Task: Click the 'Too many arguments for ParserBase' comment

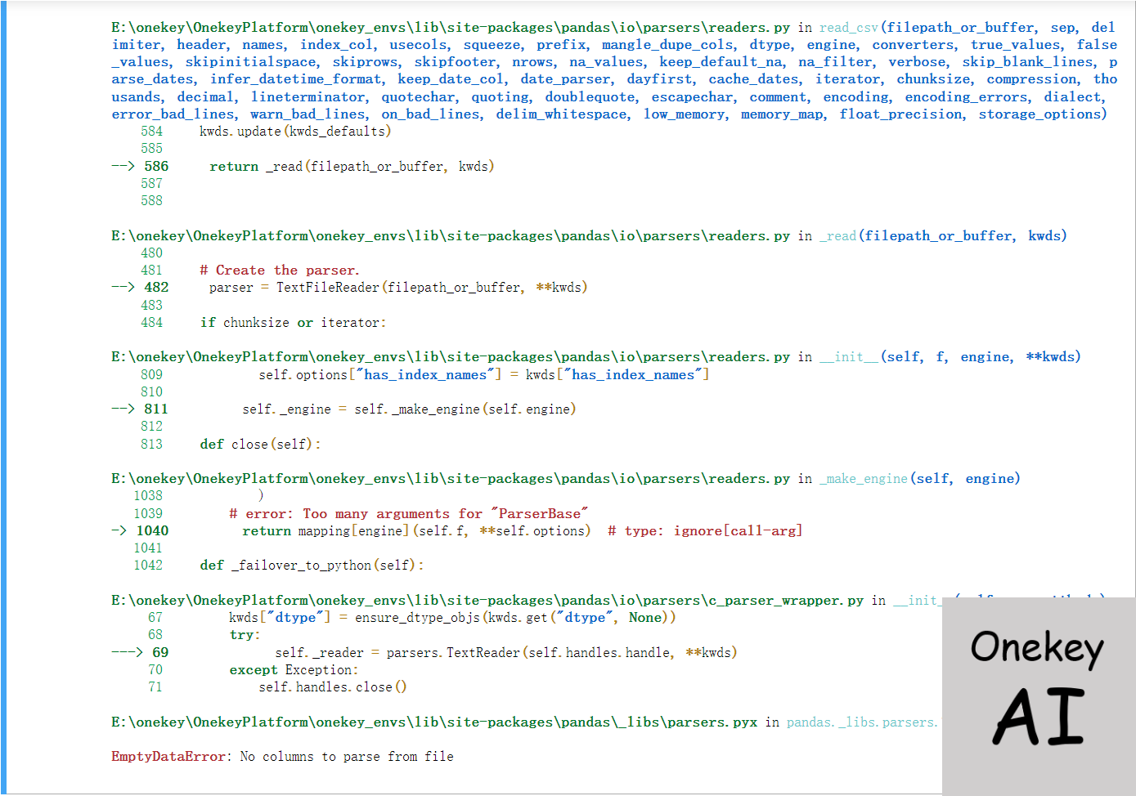Action: (409, 514)
